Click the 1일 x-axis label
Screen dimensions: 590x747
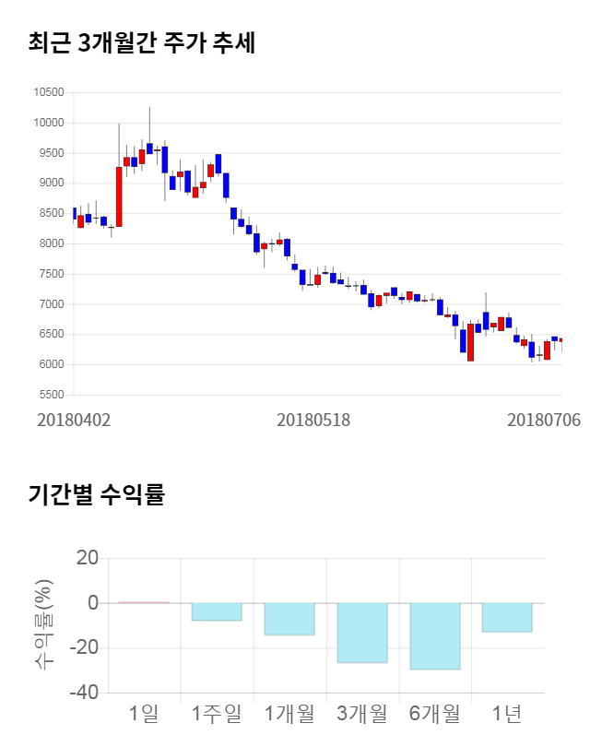(144, 713)
